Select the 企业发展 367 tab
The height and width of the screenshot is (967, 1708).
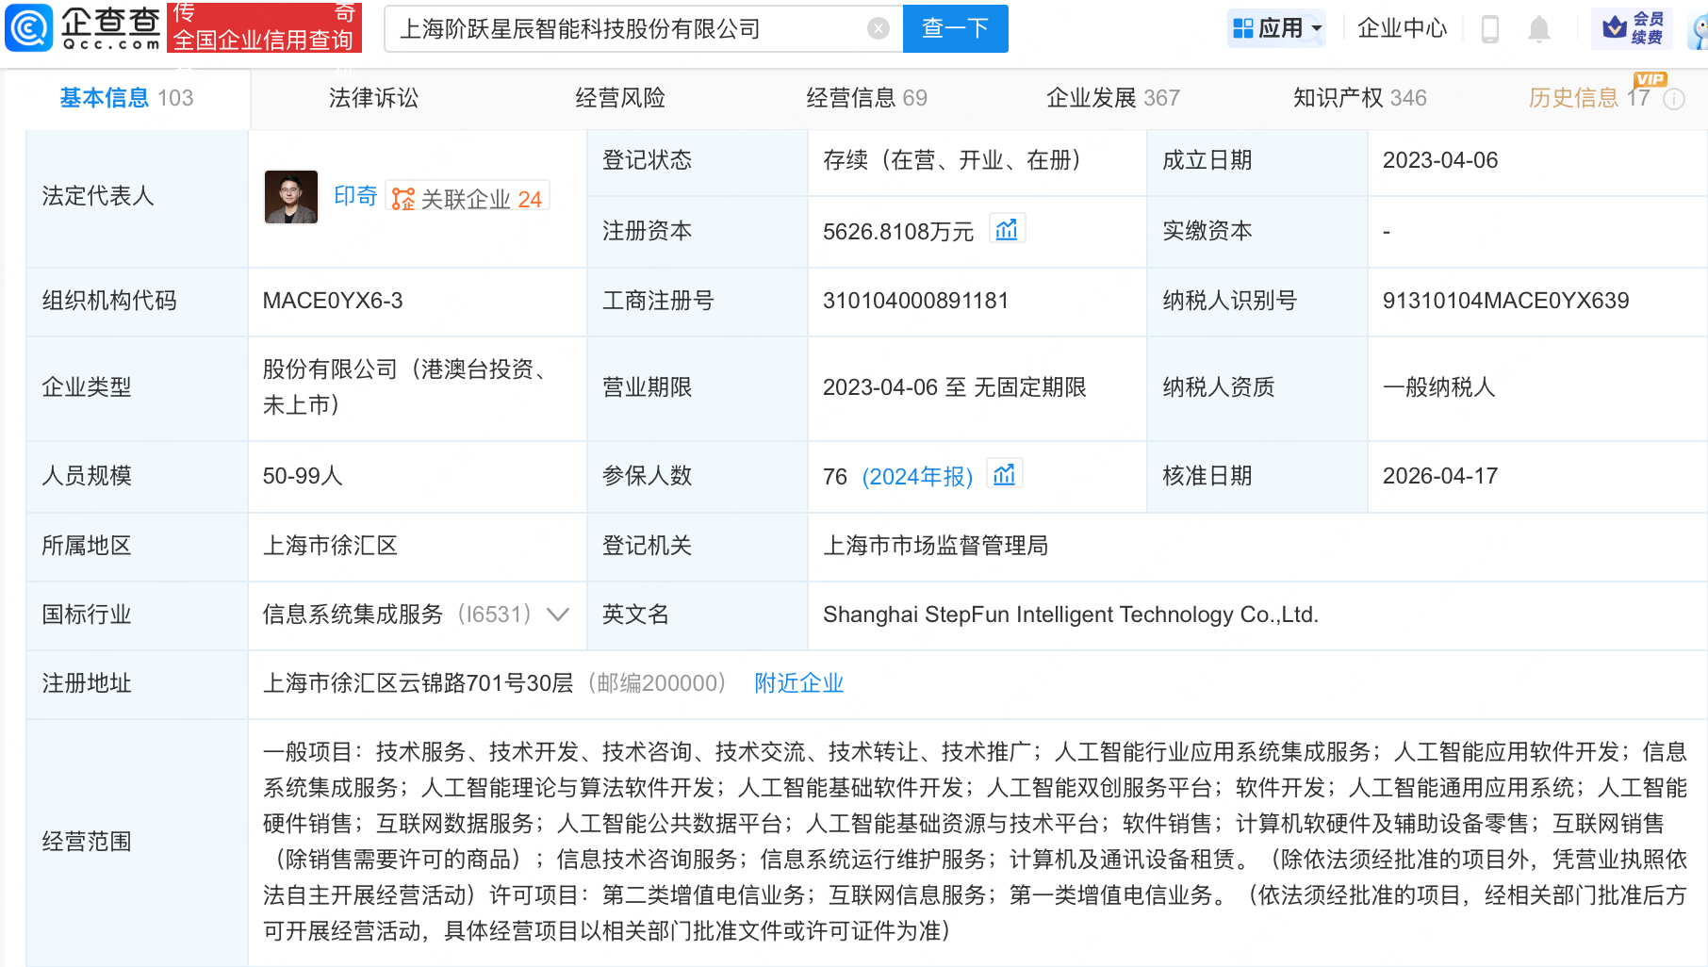click(1112, 98)
